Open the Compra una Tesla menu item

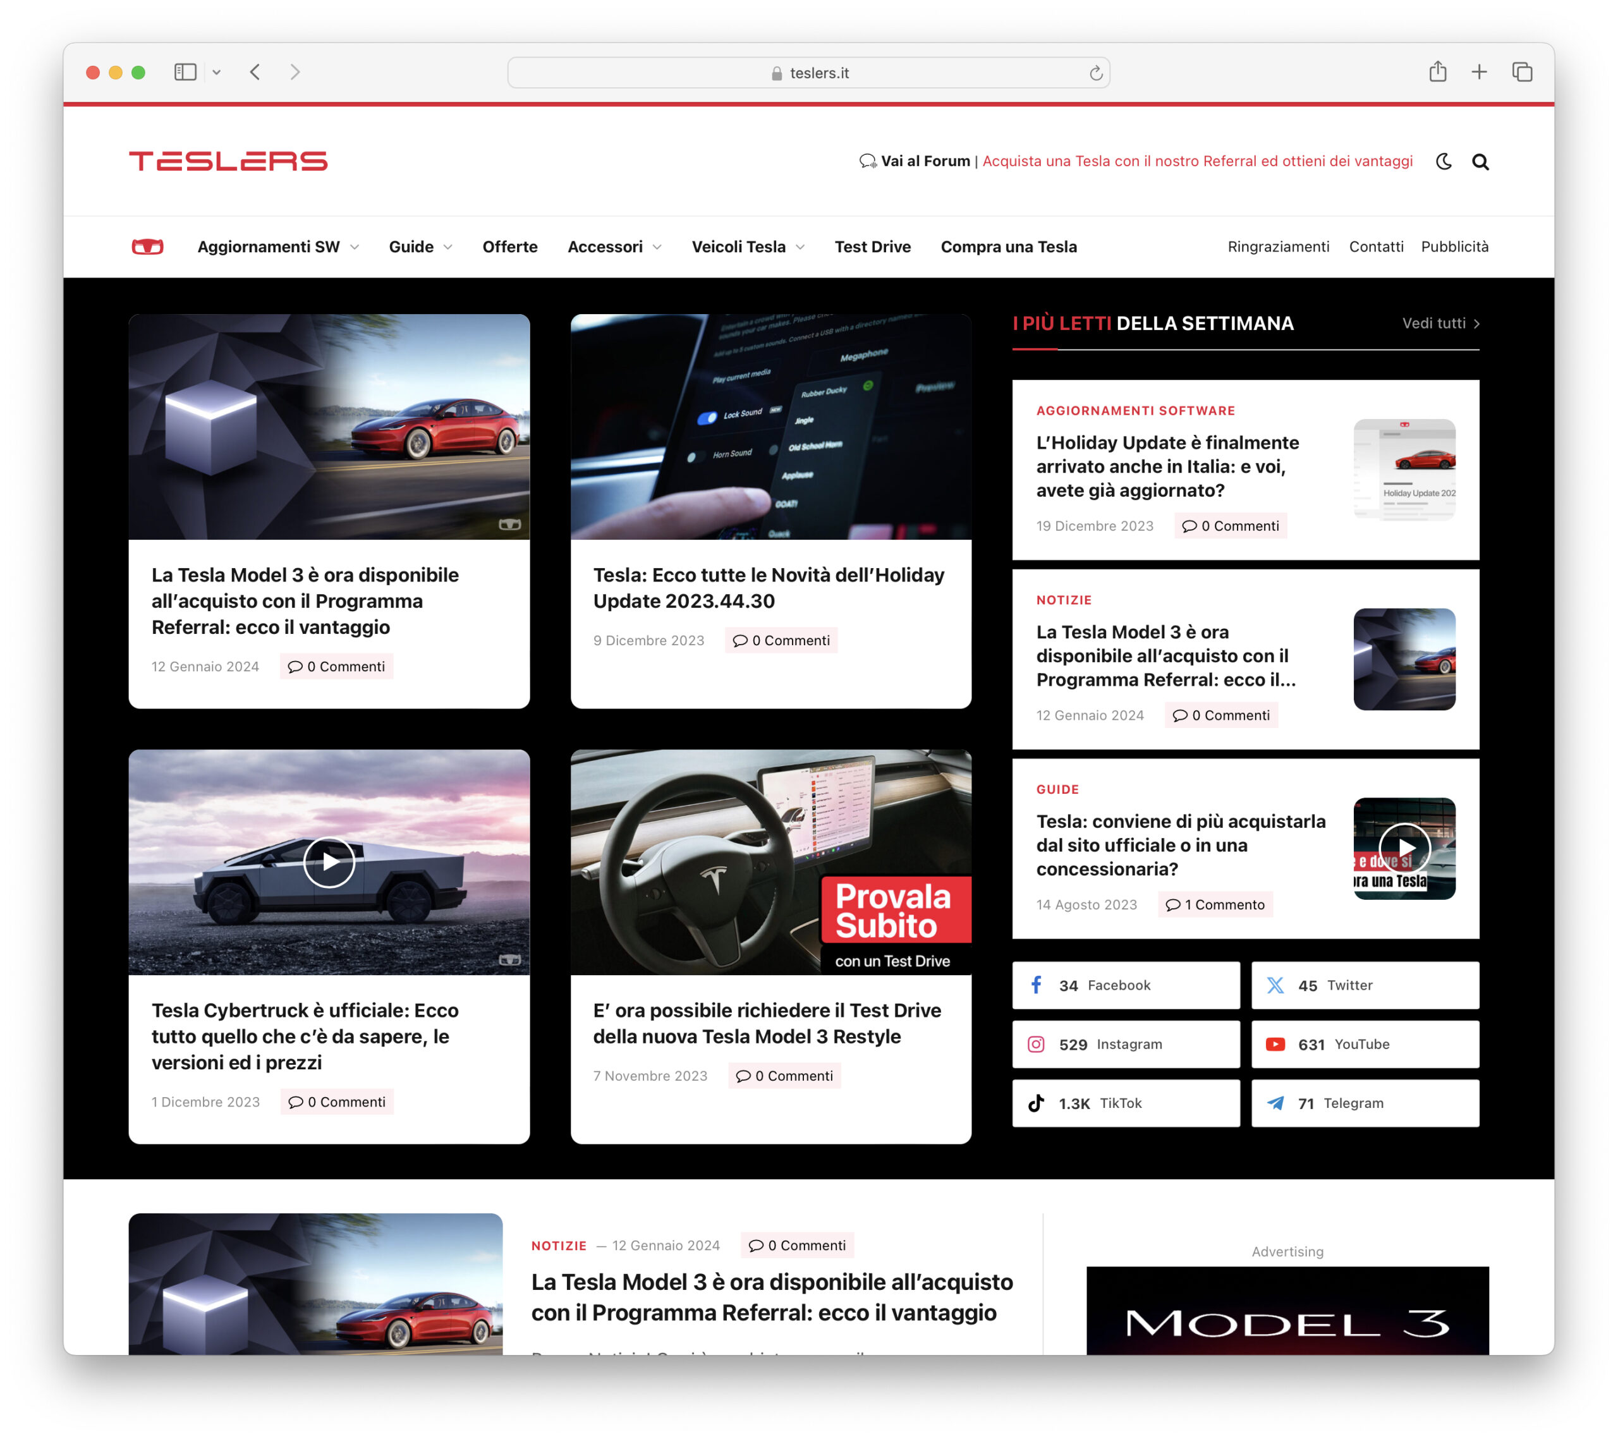[x=1009, y=247]
